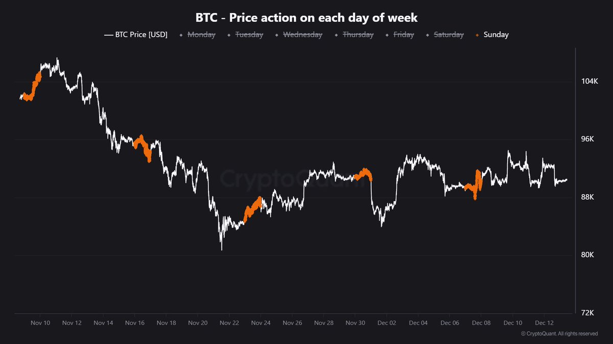The image size is (613, 344).
Task: Click the CryptoQuant copyright text
Action: click(x=559, y=334)
